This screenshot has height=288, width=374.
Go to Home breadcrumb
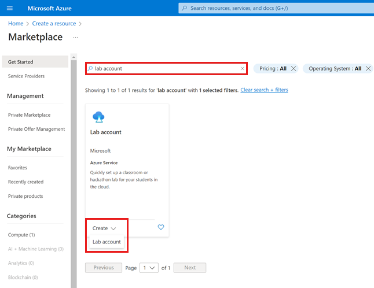pos(16,24)
